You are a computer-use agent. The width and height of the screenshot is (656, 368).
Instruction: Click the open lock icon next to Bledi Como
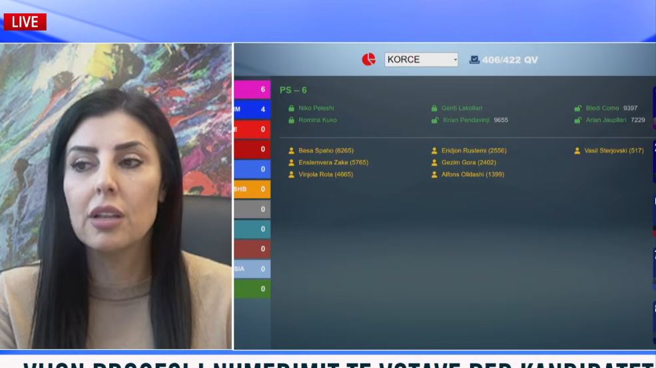(578, 108)
